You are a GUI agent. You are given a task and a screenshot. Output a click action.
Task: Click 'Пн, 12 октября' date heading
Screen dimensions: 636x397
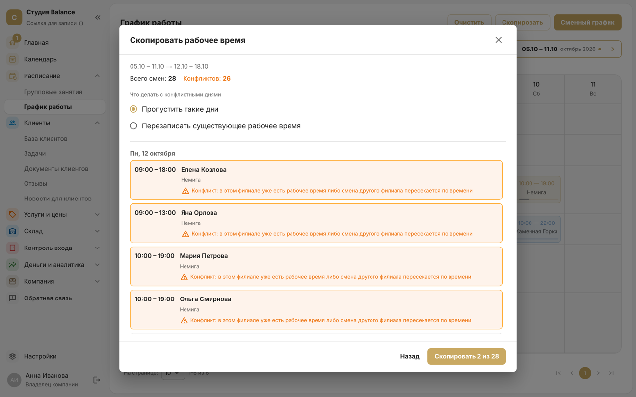pyautogui.click(x=153, y=153)
